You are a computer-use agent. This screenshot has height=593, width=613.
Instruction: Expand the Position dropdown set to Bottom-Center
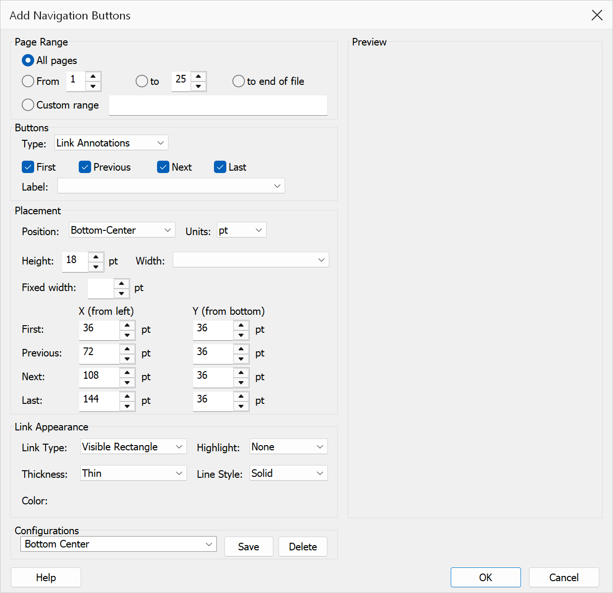coord(122,230)
